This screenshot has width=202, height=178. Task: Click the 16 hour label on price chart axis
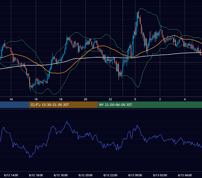point(36,99)
